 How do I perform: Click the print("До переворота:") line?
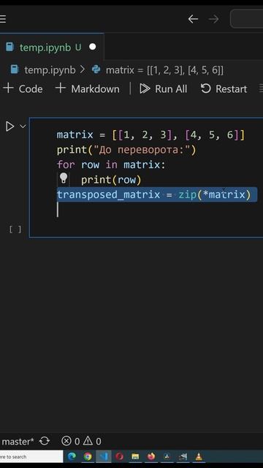point(126,150)
